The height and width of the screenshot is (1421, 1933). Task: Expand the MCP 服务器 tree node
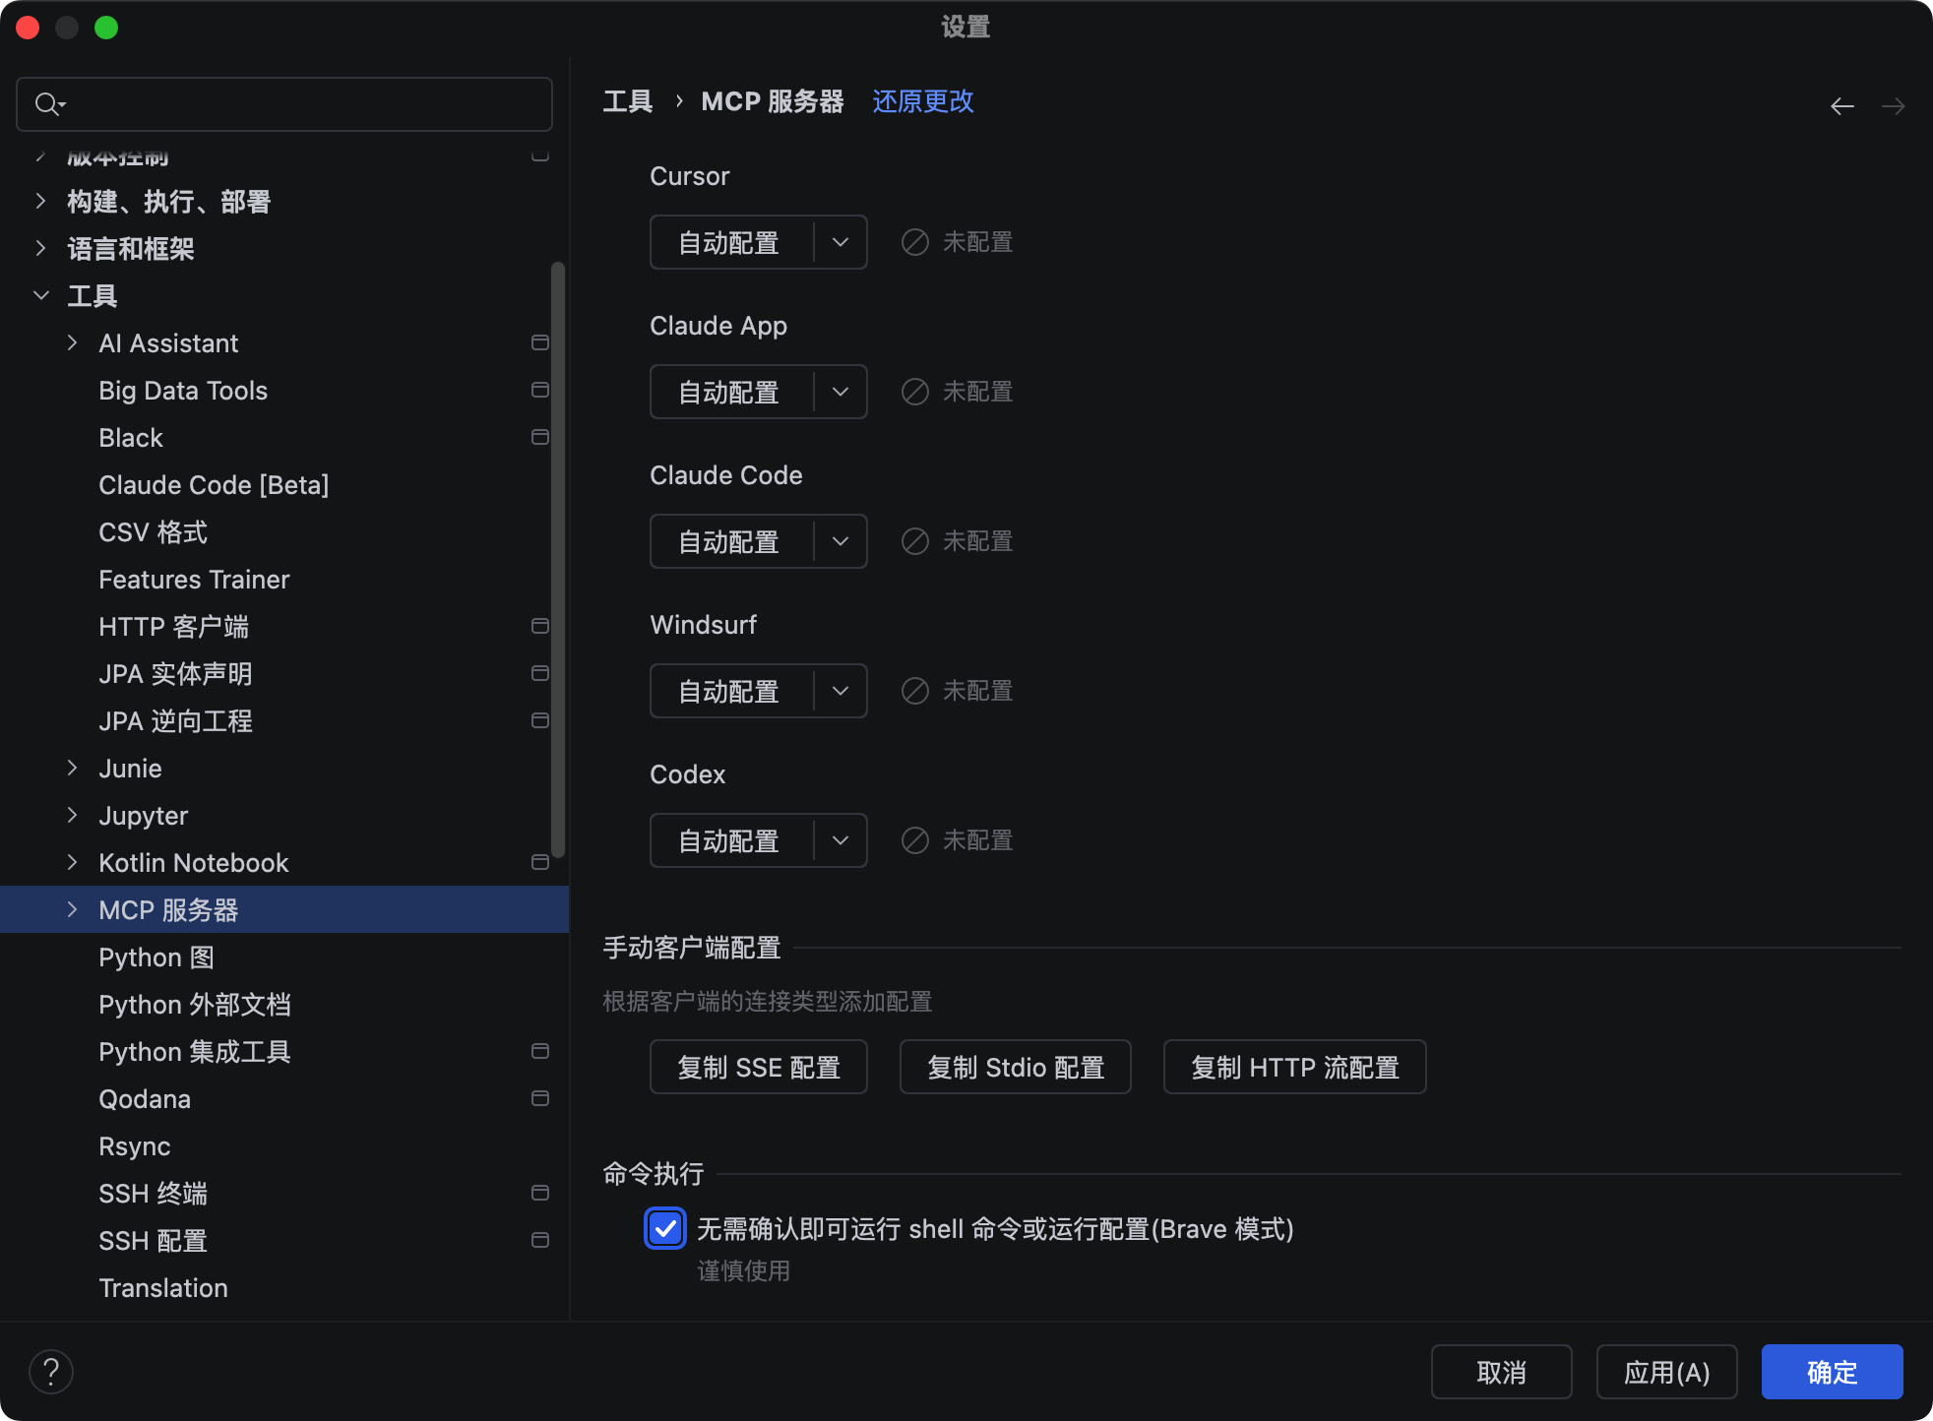(x=72, y=909)
